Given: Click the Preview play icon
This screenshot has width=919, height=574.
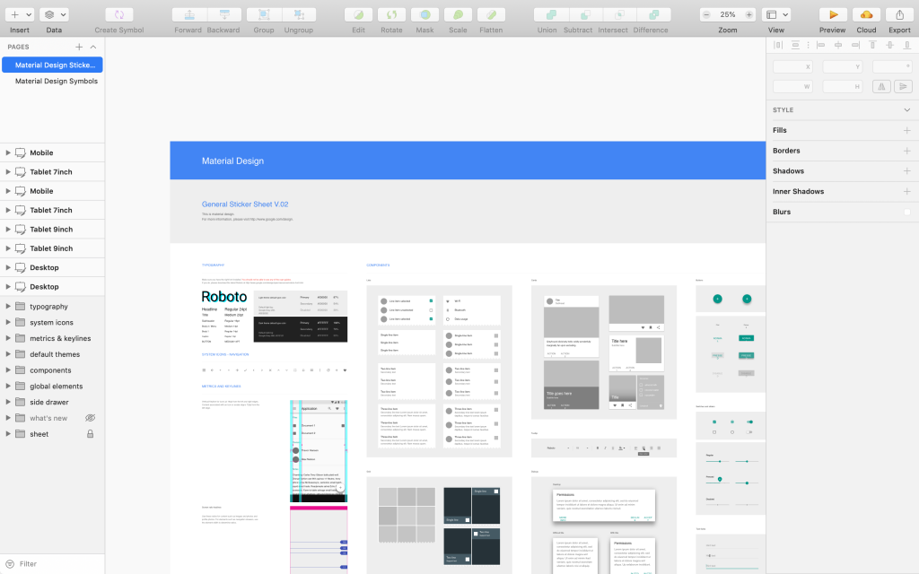Looking at the screenshot, I should tap(833, 14).
